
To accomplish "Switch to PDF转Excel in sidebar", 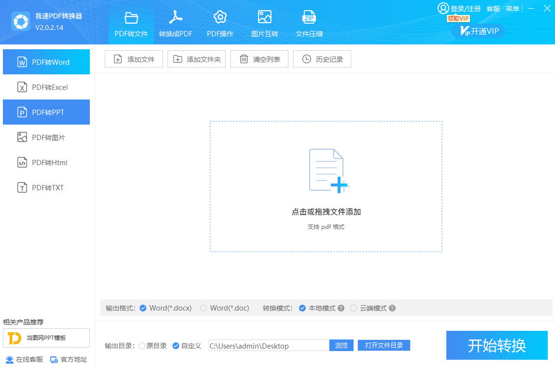I will coord(46,87).
